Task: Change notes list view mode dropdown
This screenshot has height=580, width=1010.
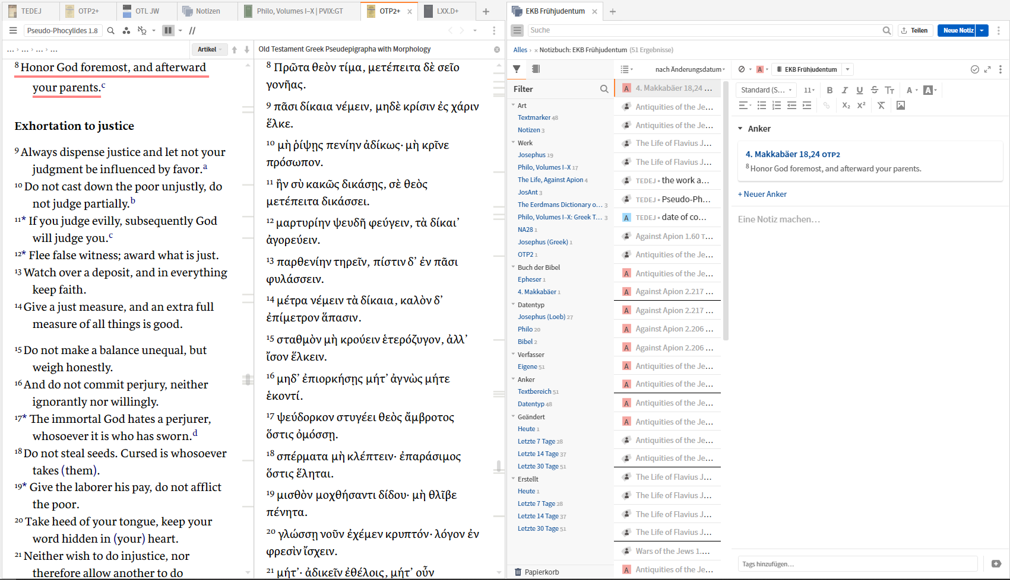Action: (626, 69)
